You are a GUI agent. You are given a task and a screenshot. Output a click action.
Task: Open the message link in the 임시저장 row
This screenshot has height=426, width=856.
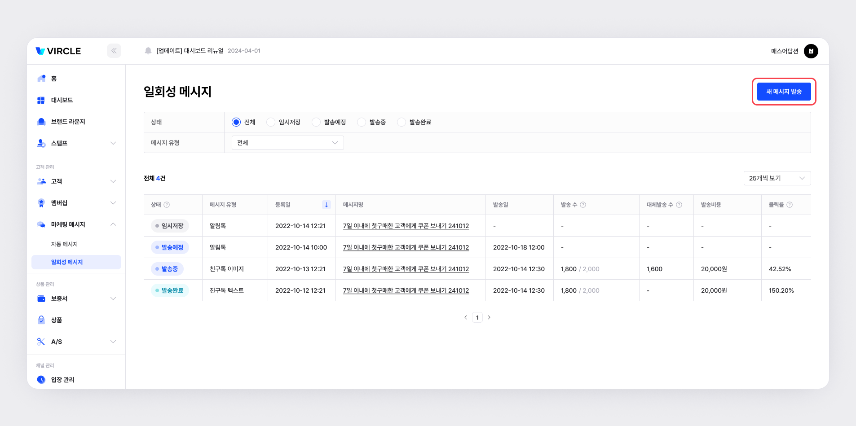tap(406, 226)
